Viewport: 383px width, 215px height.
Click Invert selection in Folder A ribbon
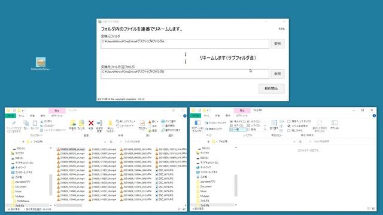click(171, 130)
